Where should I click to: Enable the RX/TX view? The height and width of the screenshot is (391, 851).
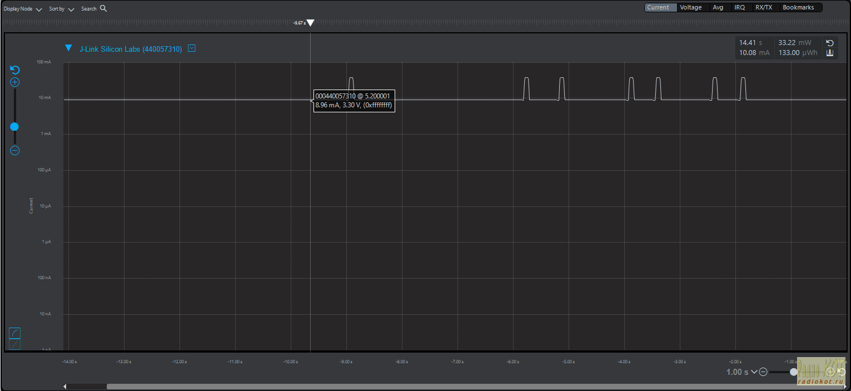[x=763, y=7]
